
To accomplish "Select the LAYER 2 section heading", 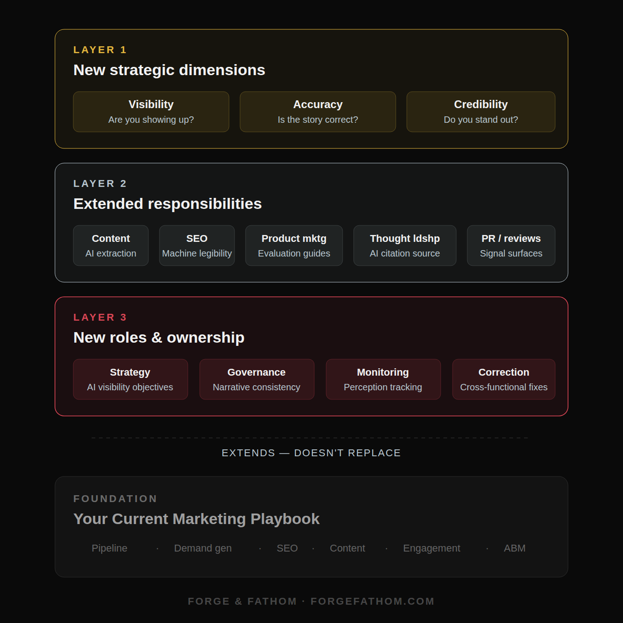I will 100,183.
